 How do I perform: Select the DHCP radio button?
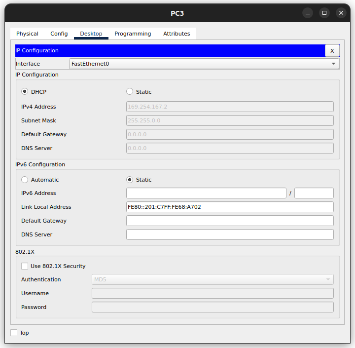(x=25, y=92)
